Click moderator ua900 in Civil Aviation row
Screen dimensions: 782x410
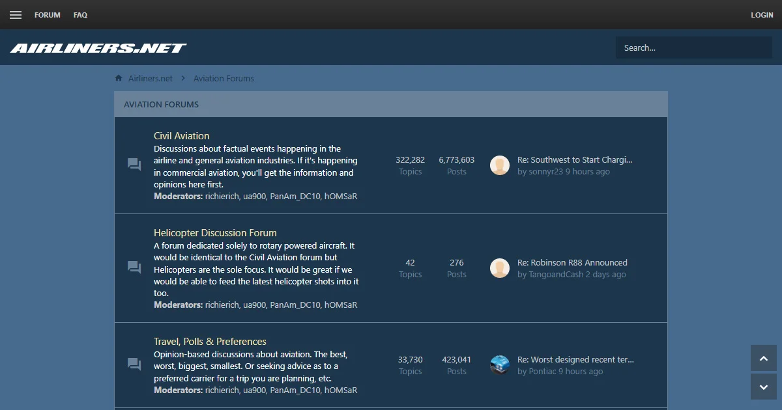pyautogui.click(x=255, y=196)
